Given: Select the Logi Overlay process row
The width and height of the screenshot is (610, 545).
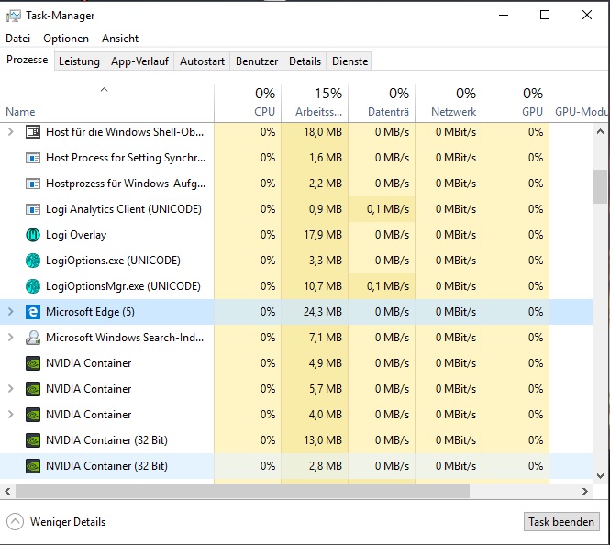Looking at the screenshot, I should pyautogui.click(x=296, y=235).
